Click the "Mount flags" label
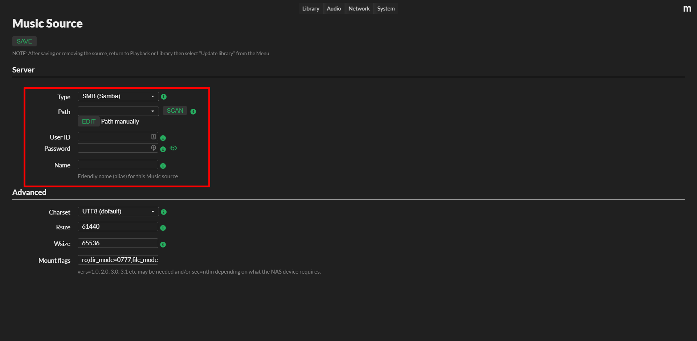The image size is (697, 341). point(54,261)
